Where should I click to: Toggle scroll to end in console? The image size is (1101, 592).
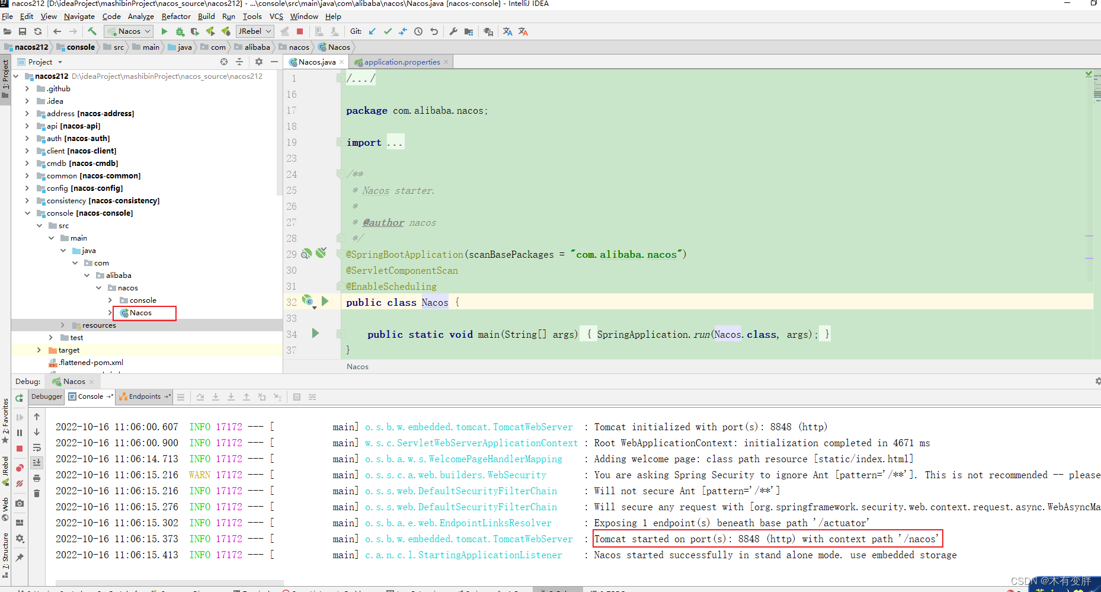click(x=37, y=462)
